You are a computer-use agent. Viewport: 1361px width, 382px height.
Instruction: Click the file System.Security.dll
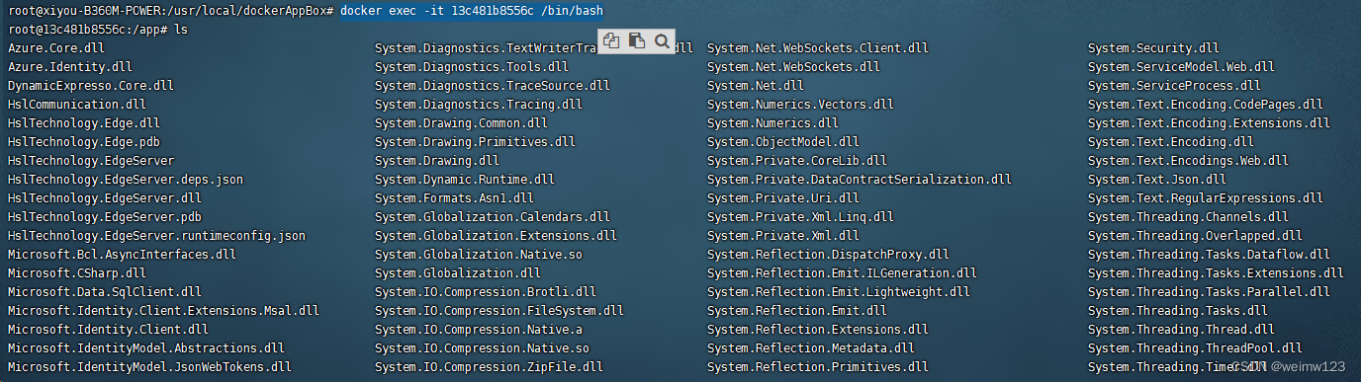coord(1153,47)
